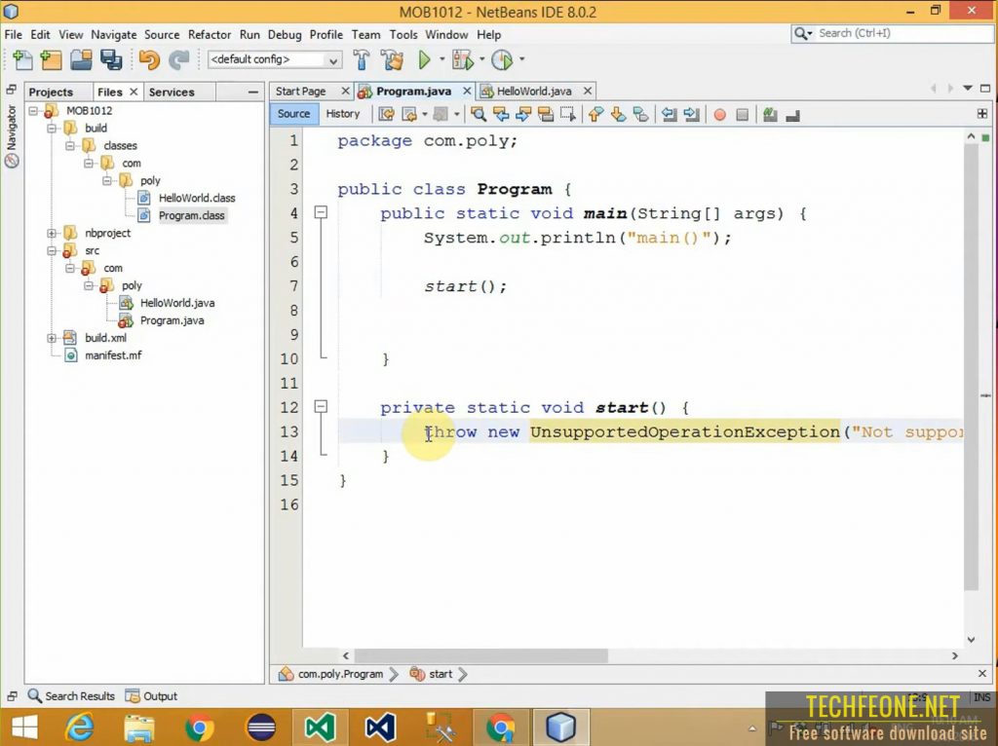Collapse the build folder node
Viewport: 998px width, 746px height.
(53, 129)
